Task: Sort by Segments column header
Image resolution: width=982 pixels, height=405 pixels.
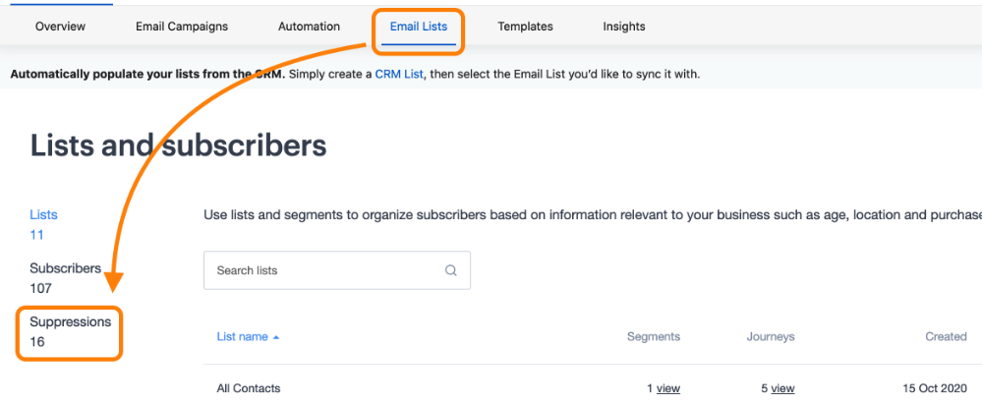Action: click(x=654, y=337)
